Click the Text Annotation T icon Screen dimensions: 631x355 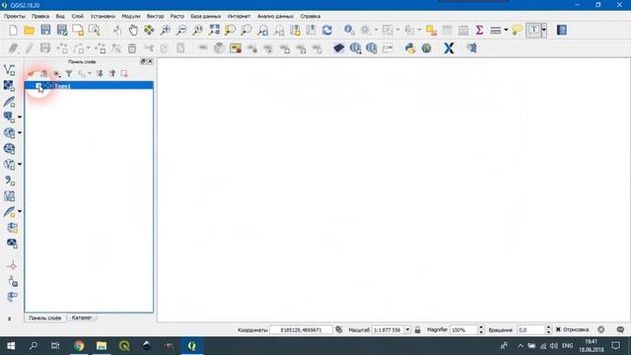[x=533, y=31]
